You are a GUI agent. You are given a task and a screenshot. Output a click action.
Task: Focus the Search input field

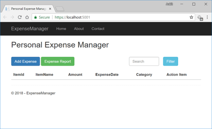pos(144,61)
